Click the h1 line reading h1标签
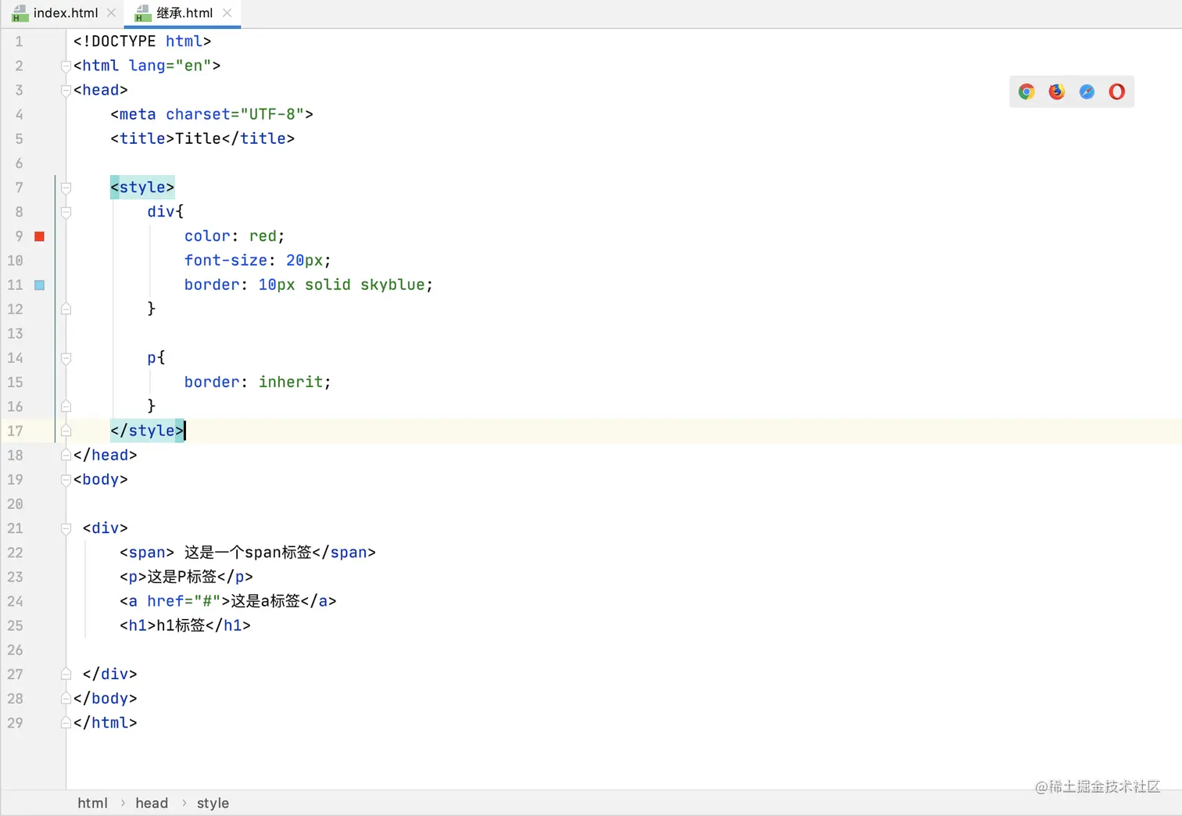This screenshot has width=1182, height=816. coord(185,625)
